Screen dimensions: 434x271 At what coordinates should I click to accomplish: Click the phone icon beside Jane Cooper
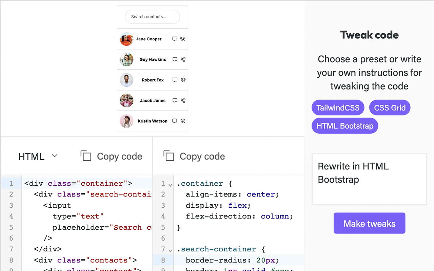183,39
